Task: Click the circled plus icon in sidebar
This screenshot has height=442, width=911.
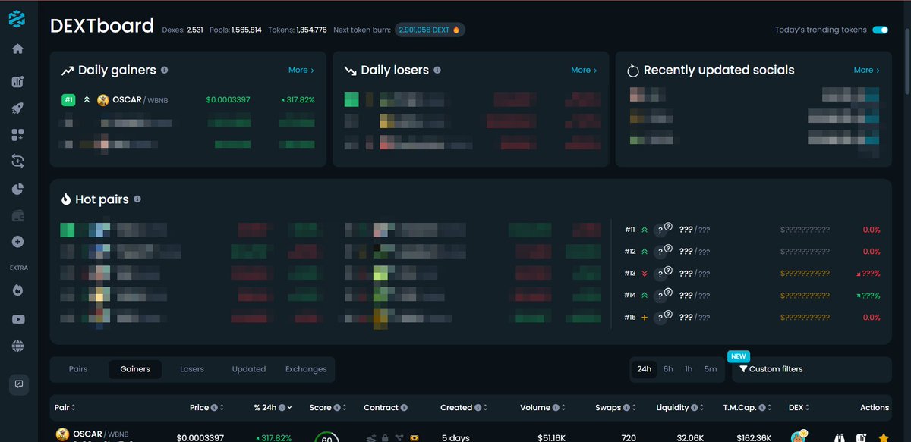Action: coord(17,242)
